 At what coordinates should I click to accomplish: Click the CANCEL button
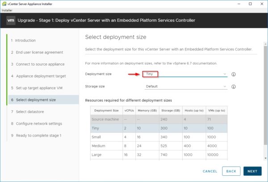click(x=210, y=171)
